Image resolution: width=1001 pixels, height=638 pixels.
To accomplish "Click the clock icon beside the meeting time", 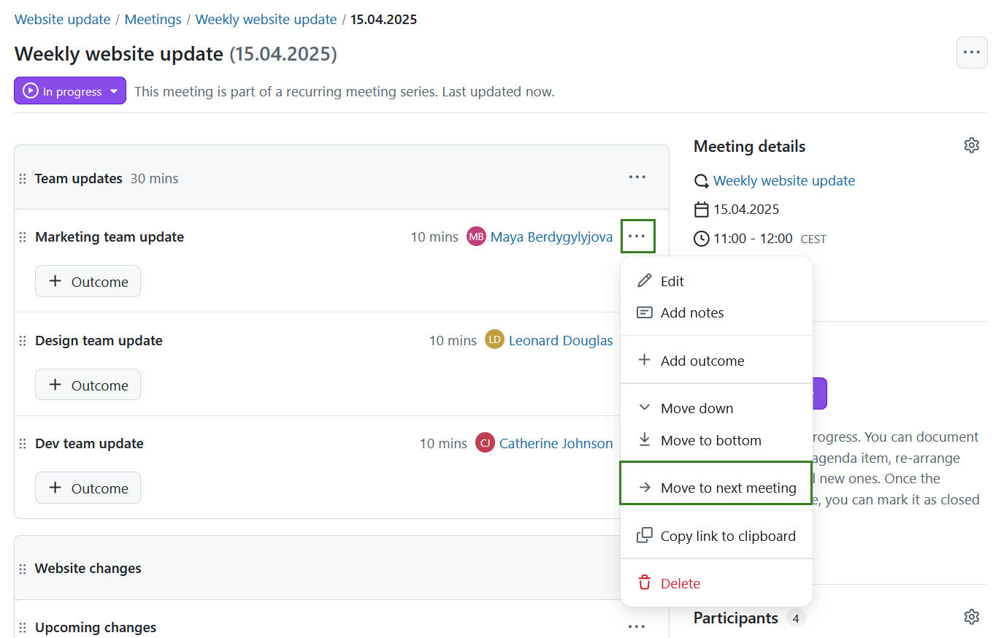I will [x=701, y=238].
